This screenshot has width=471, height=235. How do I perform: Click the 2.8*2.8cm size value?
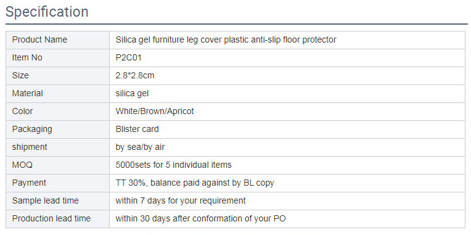click(135, 75)
